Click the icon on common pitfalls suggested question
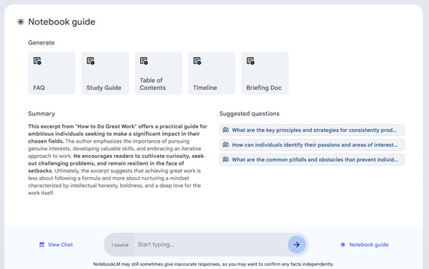The width and height of the screenshot is (429, 269). point(225,159)
